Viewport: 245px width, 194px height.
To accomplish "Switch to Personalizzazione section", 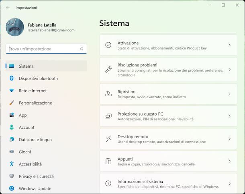I will tap(35, 103).
